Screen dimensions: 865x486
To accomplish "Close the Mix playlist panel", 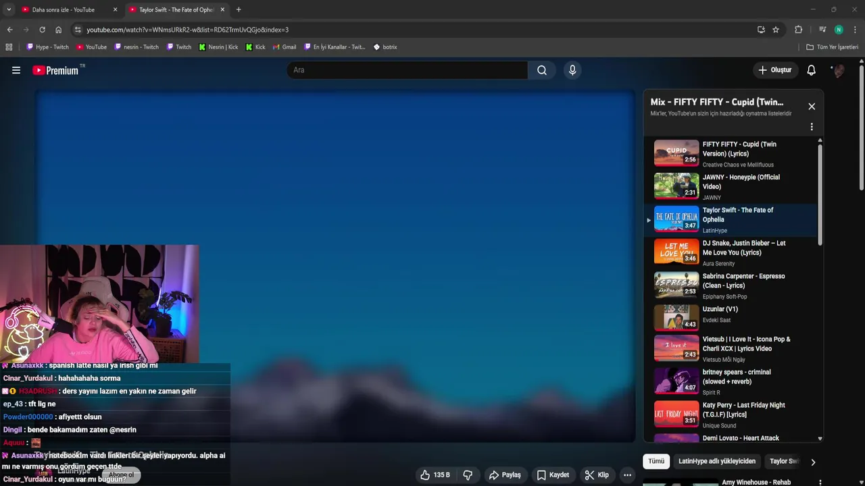I will [x=812, y=107].
